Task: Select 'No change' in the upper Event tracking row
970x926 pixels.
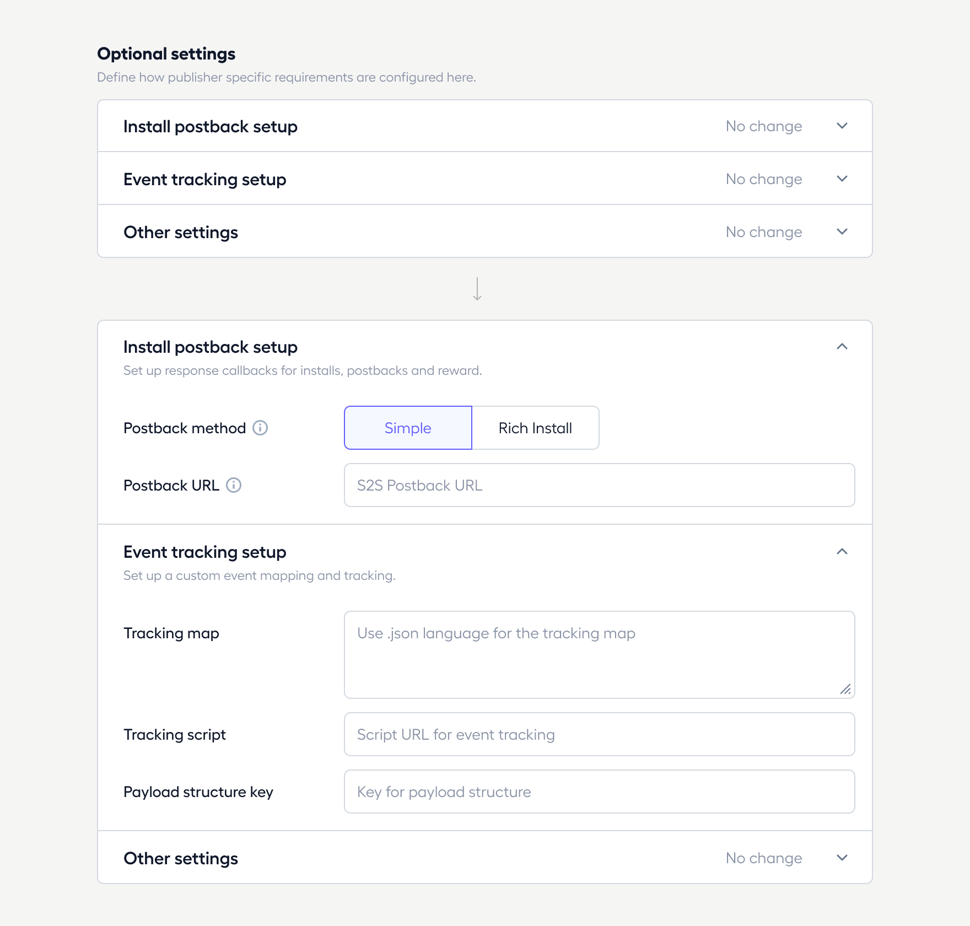Action: click(x=764, y=179)
